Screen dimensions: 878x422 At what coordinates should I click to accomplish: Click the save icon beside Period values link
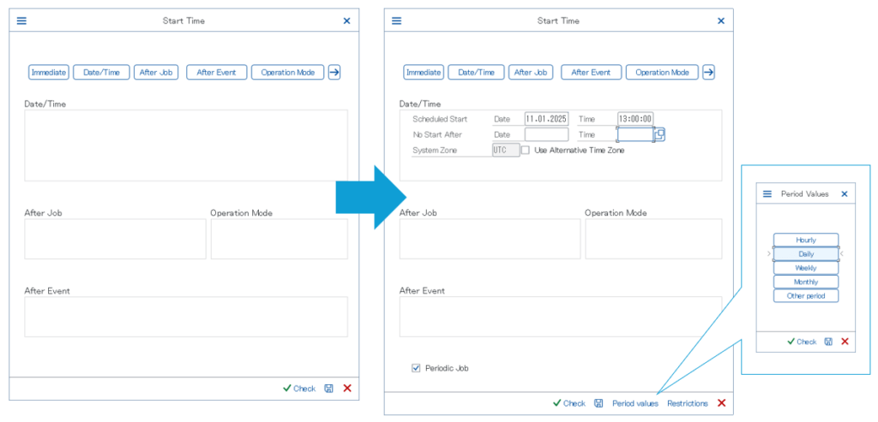pyautogui.click(x=598, y=403)
